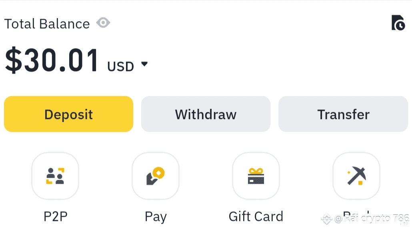
Task: Tap the $30.01 balance amount
Action: 52,60
